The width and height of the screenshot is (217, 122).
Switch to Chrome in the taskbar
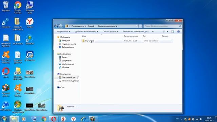click(x=44, y=119)
